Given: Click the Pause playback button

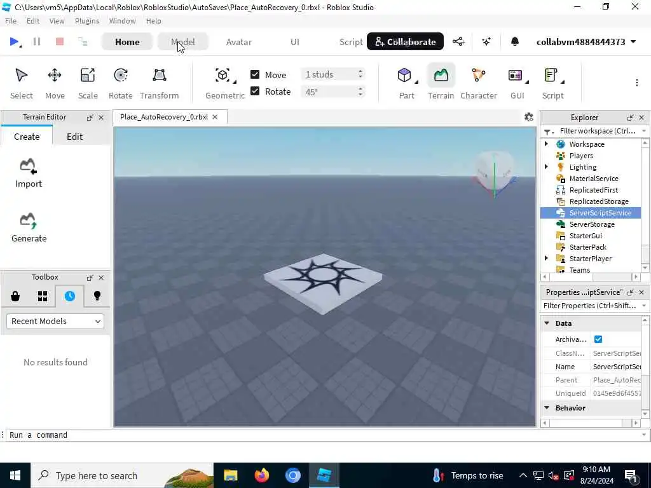Looking at the screenshot, I should click(36, 41).
